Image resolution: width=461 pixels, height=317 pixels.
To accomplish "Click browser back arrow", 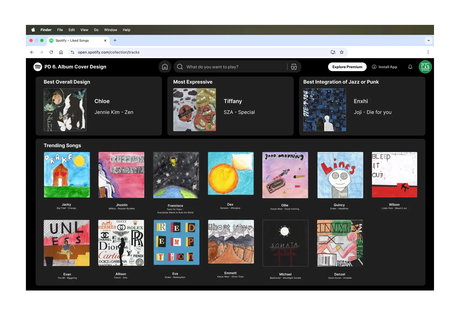I will pyautogui.click(x=32, y=52).
